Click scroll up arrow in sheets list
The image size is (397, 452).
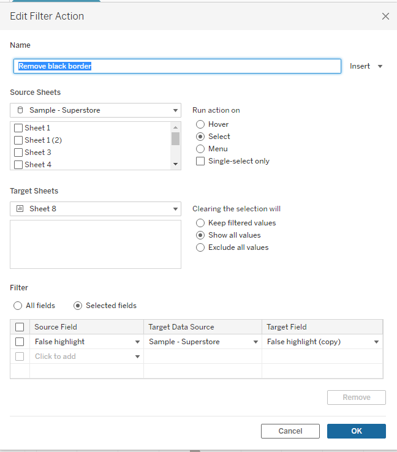click(x=176, y=127)
